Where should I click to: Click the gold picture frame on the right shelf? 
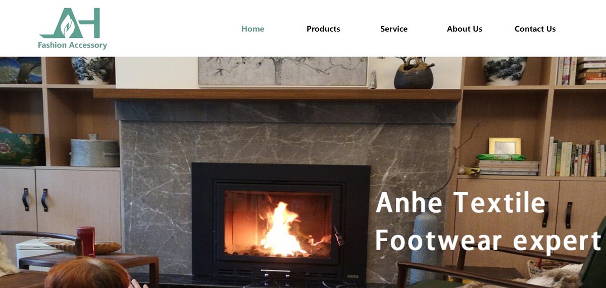504,146
